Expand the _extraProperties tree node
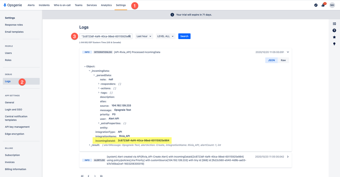This screenshot has height=177, width=340. click(99, 123)
